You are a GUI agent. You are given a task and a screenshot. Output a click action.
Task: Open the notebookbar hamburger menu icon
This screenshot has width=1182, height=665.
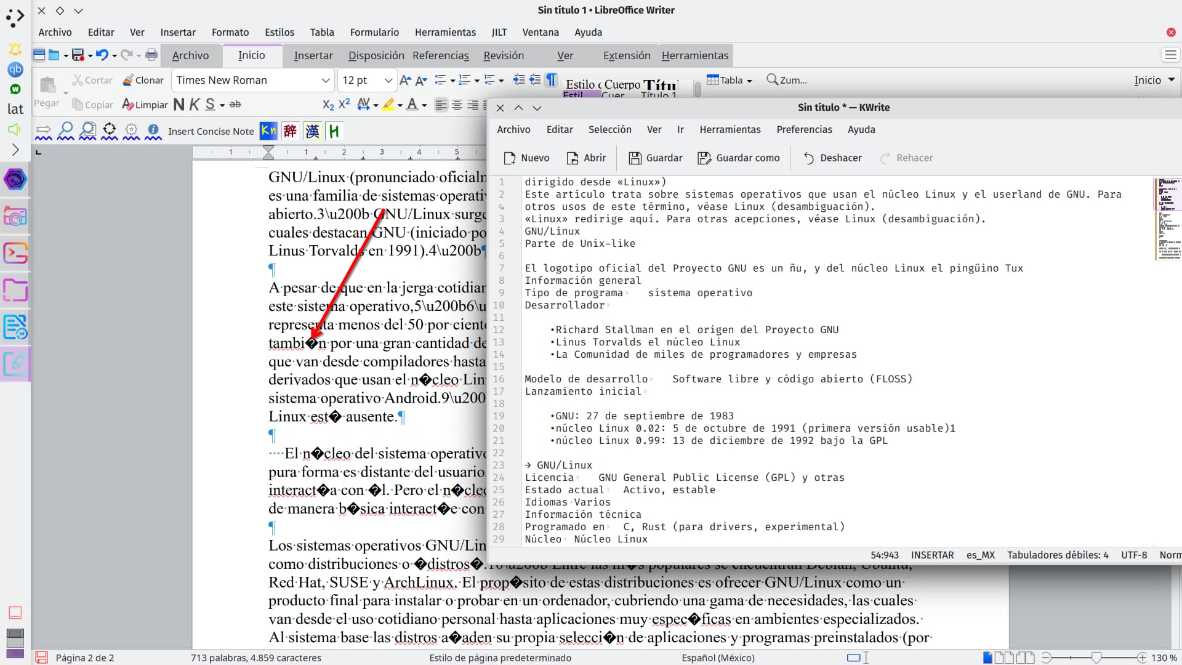click(1170, 55)
